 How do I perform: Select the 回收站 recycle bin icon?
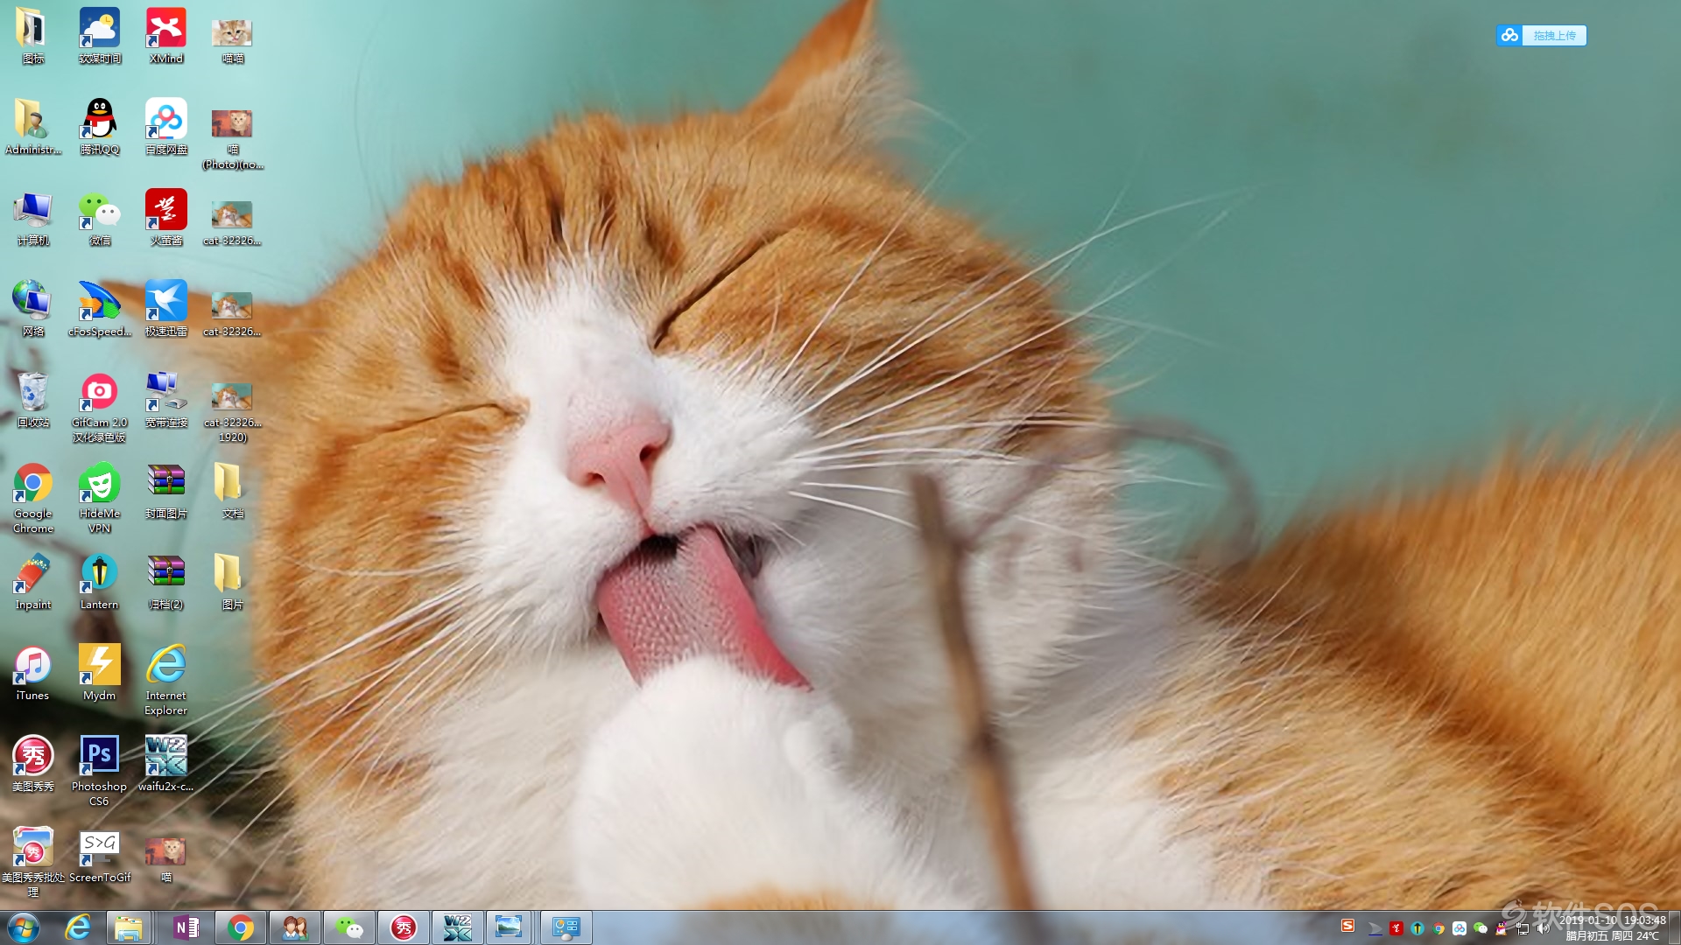pos(32,401)
